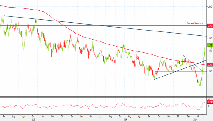213x121 pixels.
Task: Select the Apr month label on time axis
Action: (x=100, y=116)
